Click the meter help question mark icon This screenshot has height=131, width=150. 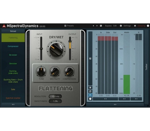[x=90, y=99]
